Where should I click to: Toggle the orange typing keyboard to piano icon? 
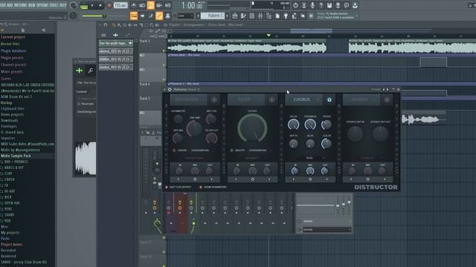[x=134, y=16]
